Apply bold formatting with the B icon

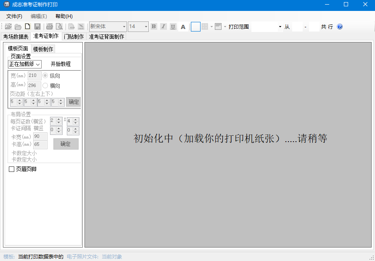point(153,26)
